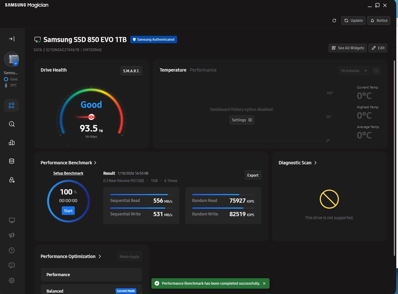Screen dimensions: 398x294
Task: Open the lock security icon in sidebar
Action: click(12, 180)
